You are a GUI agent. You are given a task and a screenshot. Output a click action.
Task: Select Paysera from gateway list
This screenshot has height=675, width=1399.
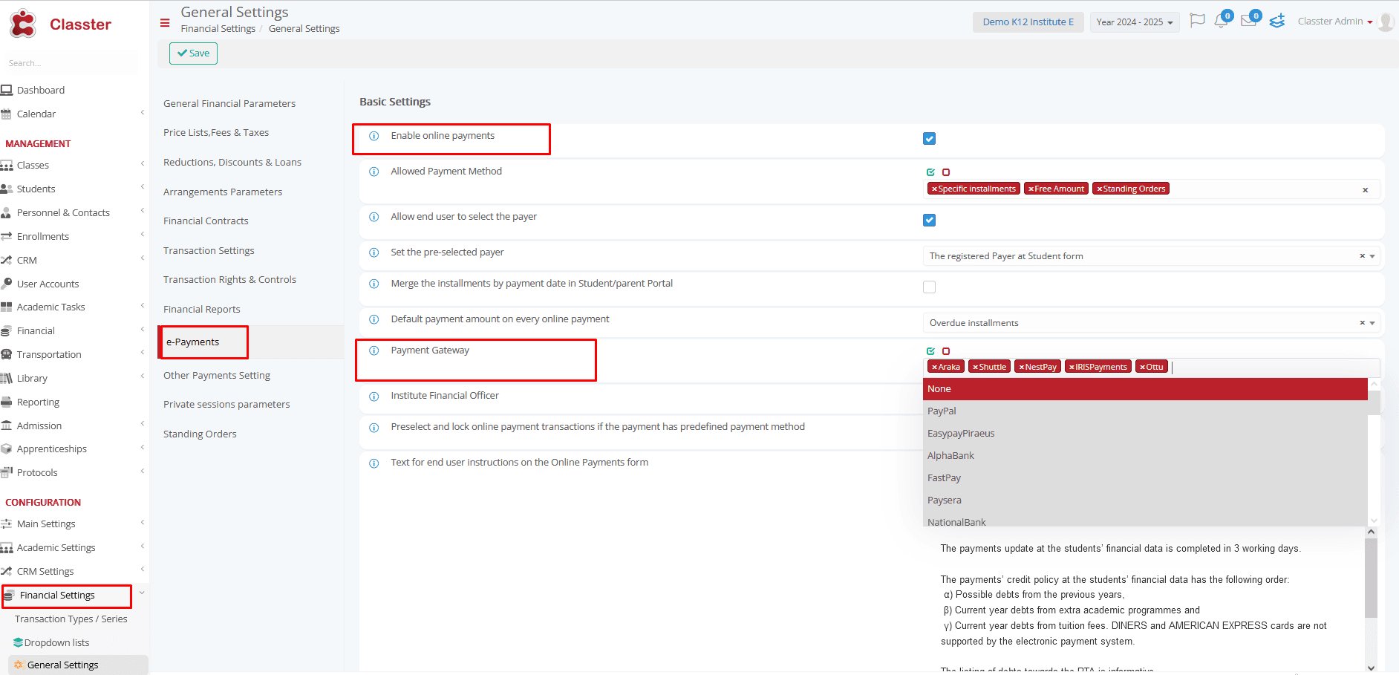(1145, 500)
